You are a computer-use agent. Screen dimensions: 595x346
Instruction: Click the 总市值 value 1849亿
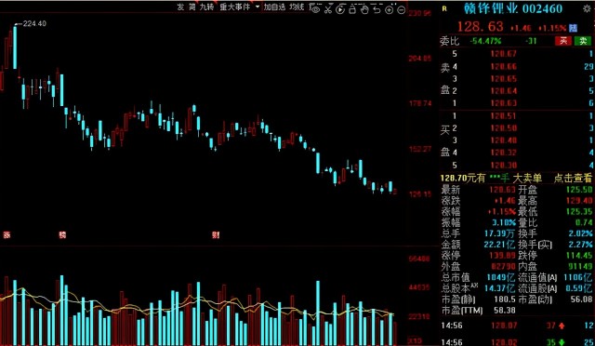[501, 277]
